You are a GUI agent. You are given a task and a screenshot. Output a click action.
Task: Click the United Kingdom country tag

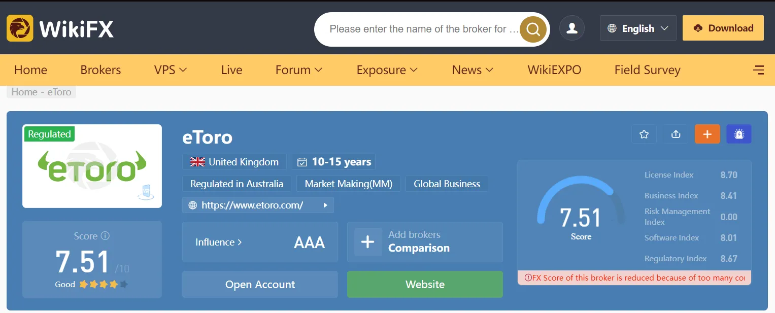[x=234, y=162]
